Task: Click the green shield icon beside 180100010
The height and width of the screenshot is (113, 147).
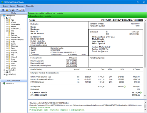Action: tap(4, 83)
